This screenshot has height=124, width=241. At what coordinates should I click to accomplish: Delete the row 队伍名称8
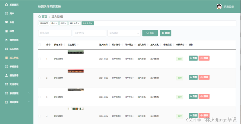click(204, 58)
